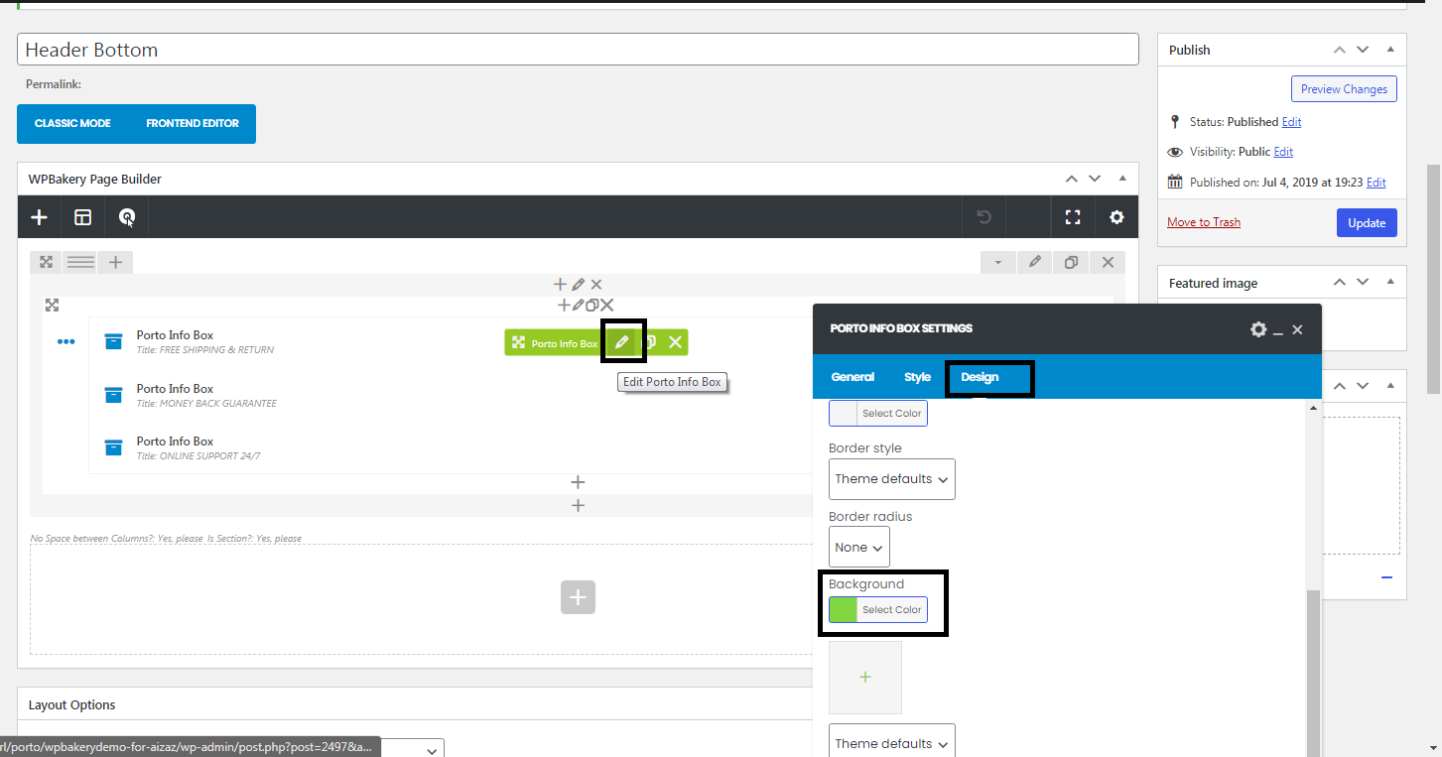
Task: Collapse the WPBakery Page Builder panel triangle
Action: tap(1122, 179)
